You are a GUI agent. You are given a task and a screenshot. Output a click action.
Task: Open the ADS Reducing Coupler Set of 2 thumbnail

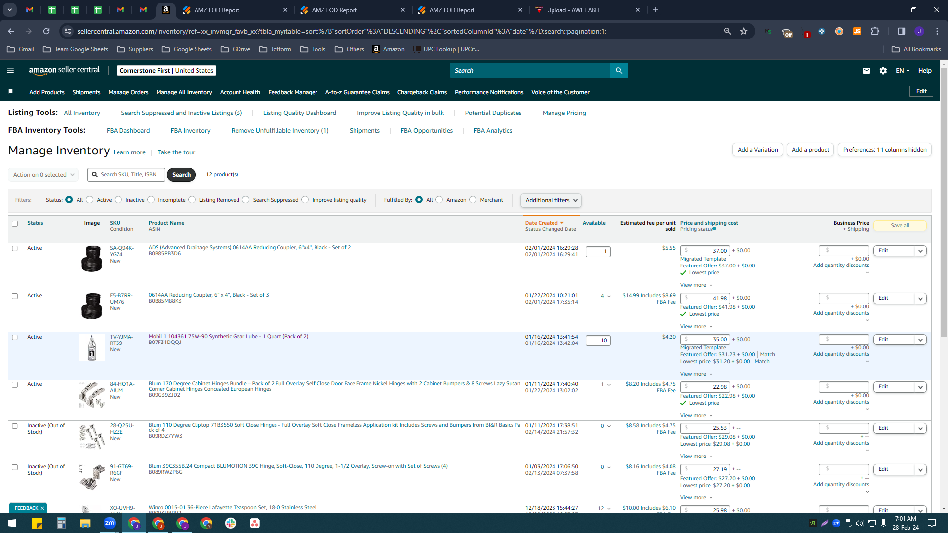pyautogui.click(x=92, y=259)
